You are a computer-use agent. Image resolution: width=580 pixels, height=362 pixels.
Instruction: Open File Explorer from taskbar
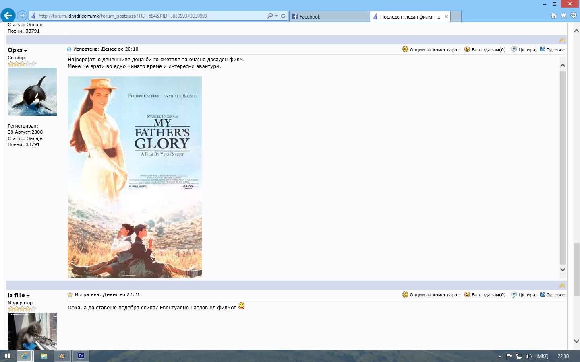tap(44, 356)
